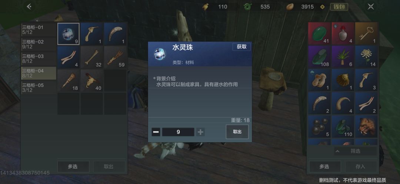The height and width of the screenshot is (184, 400).
Task: Select the chrysanthemum flower with count 14
Action: [366, 57]
